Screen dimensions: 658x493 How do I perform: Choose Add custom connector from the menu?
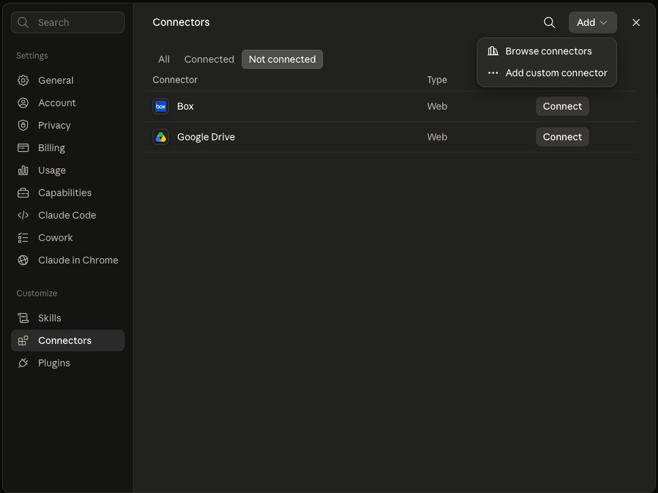click(x=547, y=73)
